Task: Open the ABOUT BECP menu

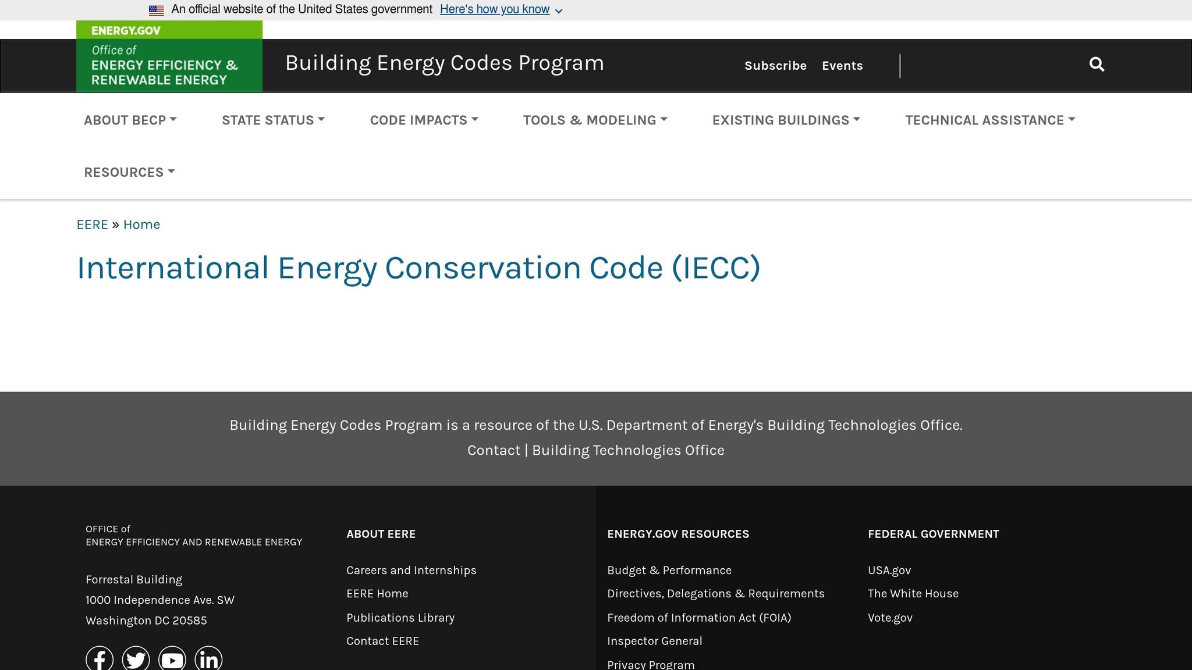Action: click(x=130, y=120)
